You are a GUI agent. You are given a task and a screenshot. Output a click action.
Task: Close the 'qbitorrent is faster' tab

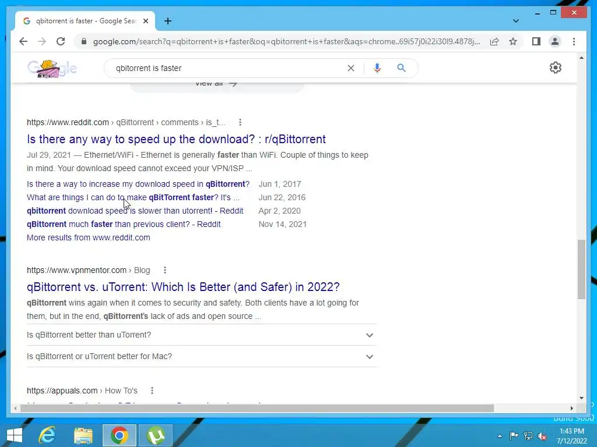(145, 21)
